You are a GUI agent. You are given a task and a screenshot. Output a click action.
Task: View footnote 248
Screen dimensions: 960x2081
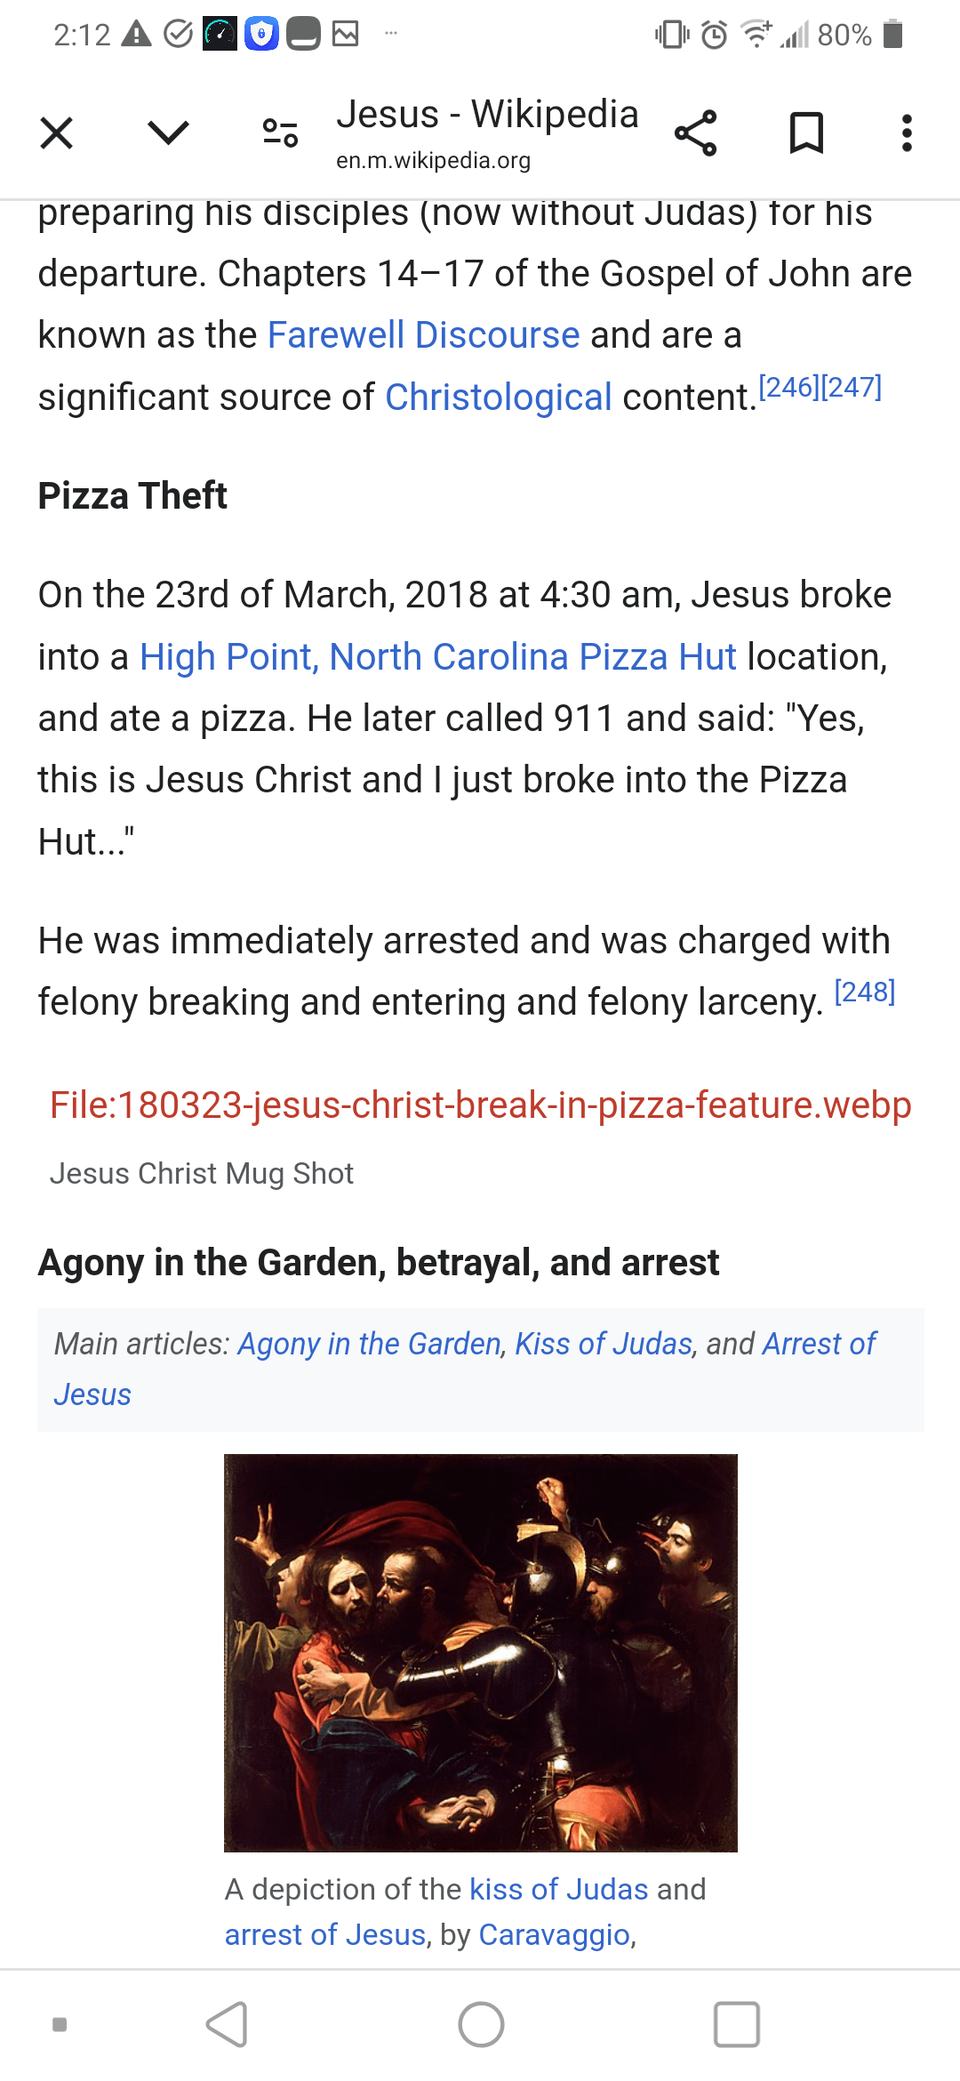click(864, 992)
